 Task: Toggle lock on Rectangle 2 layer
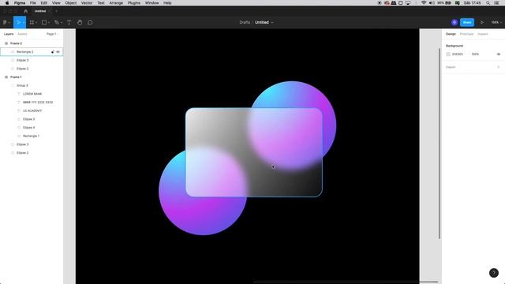coord(53,52)
